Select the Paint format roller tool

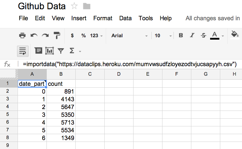tap(57, 36)
